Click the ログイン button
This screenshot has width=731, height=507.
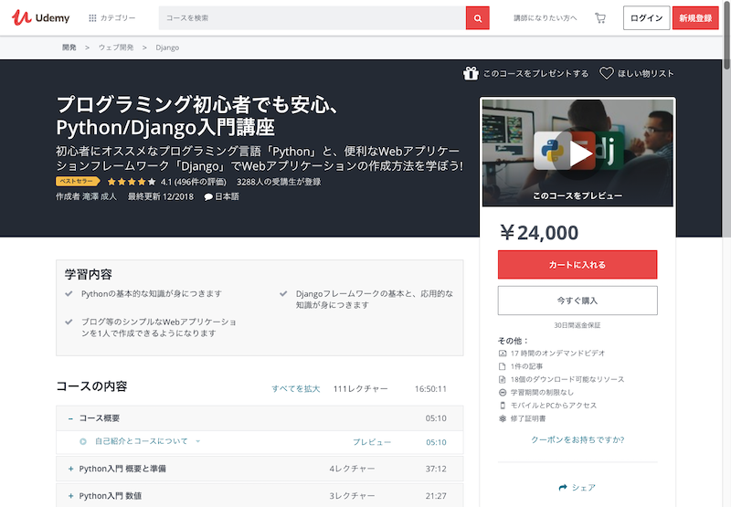click(x=646, y=17)
